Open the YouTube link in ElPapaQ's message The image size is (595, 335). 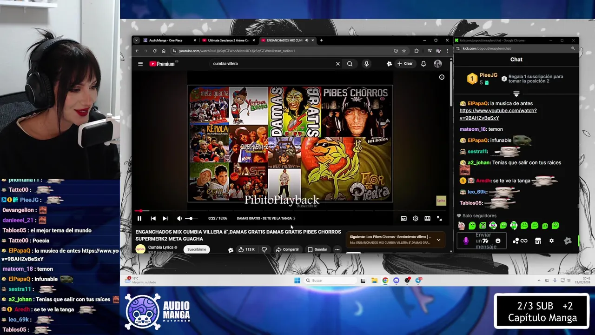point(498,114)
